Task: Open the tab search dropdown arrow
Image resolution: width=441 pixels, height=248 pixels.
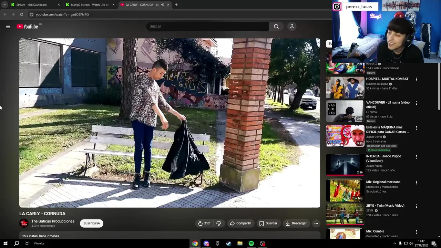Action: click(x=4, y=5)
